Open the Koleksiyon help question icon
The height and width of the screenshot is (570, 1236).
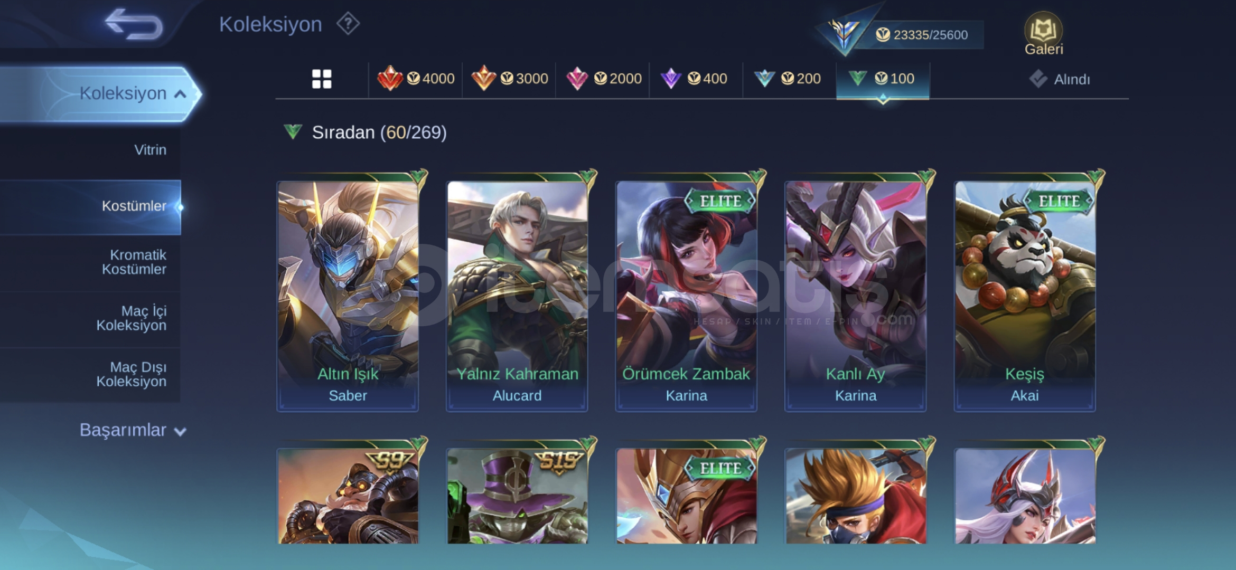click(348, 24)
